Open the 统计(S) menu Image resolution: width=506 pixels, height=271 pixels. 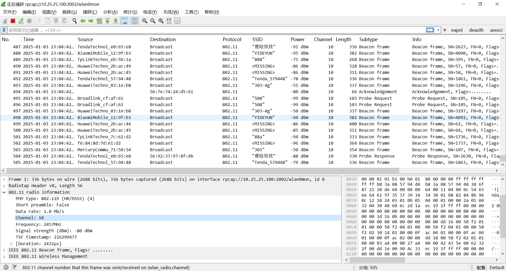pyautogui.click(x=130, y=12)
